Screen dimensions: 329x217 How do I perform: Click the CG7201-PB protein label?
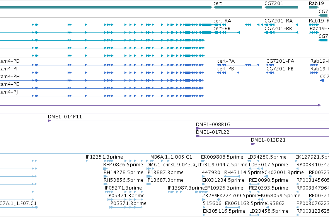[x=280, y=69]
